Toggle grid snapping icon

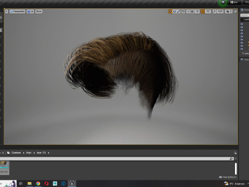tap(192, 11)
